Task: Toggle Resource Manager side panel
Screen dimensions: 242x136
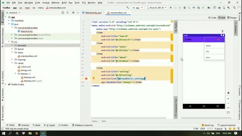Action: click(2, 37)
